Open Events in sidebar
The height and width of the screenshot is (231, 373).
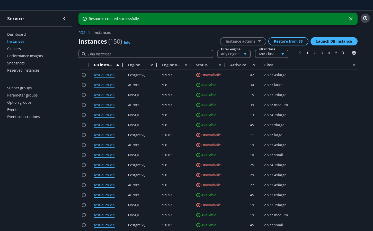tap(13, 110)
